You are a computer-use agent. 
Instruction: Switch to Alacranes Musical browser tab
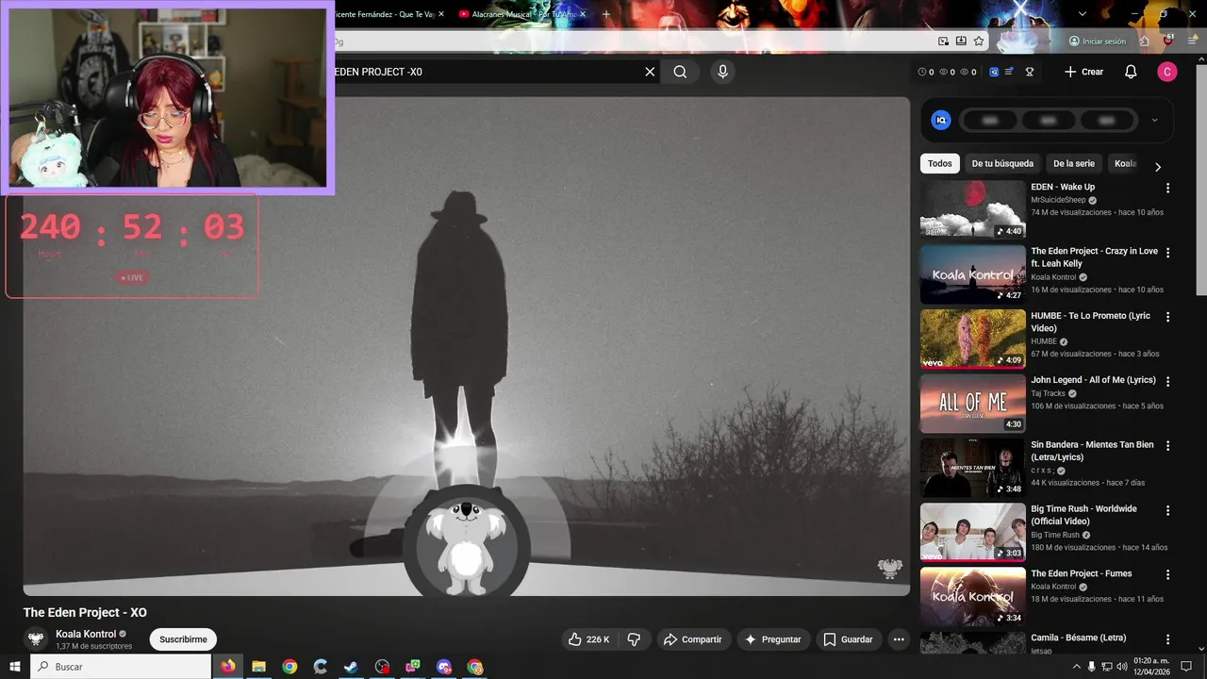point(522,14)
